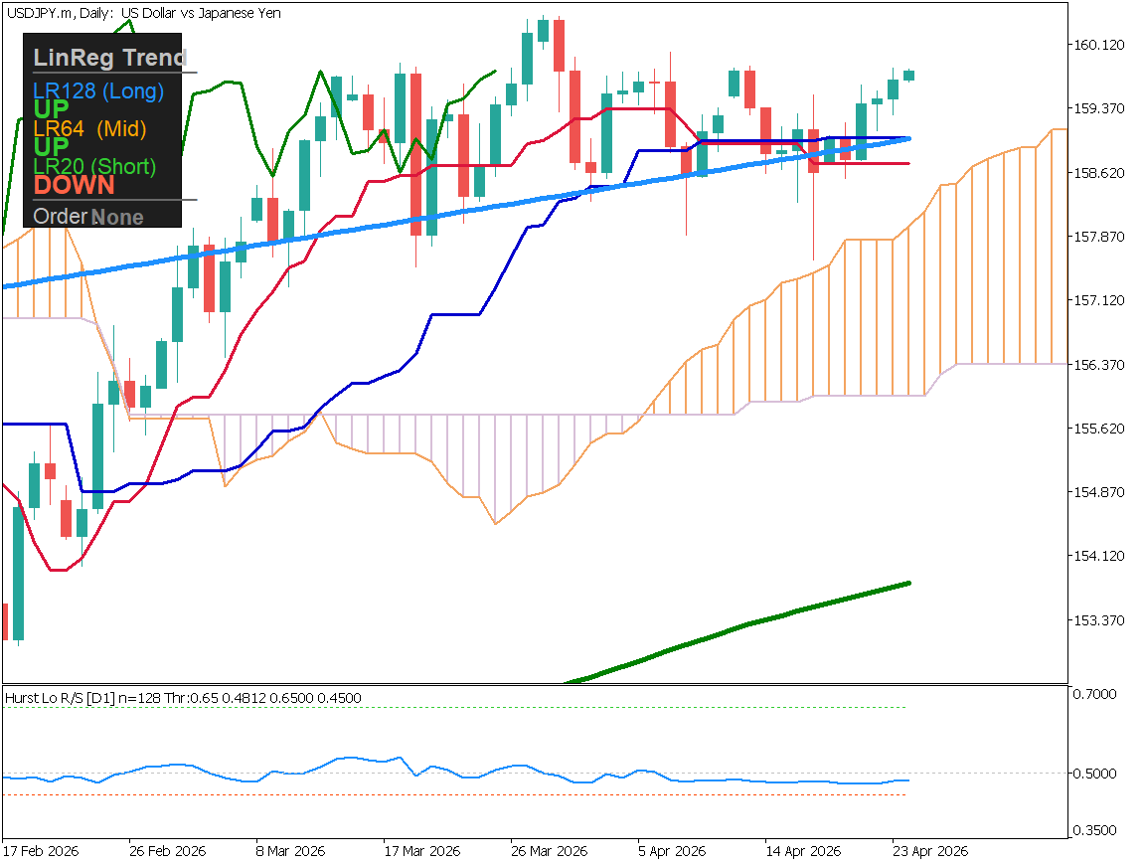Screen dimensions: 1145x865
Task: Click the UP status under LR128
Action: click(51, 109)
